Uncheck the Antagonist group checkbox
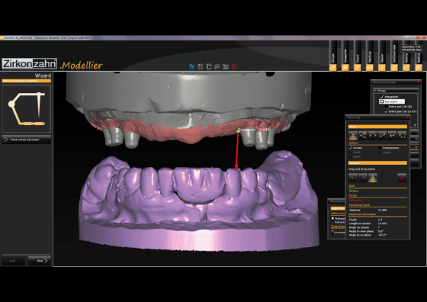 coord(381,97)
